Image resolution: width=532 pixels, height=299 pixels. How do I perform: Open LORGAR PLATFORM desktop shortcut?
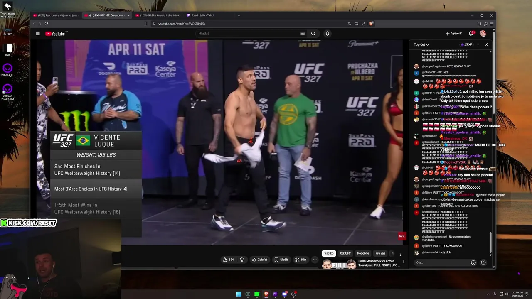tap(7, 92)
